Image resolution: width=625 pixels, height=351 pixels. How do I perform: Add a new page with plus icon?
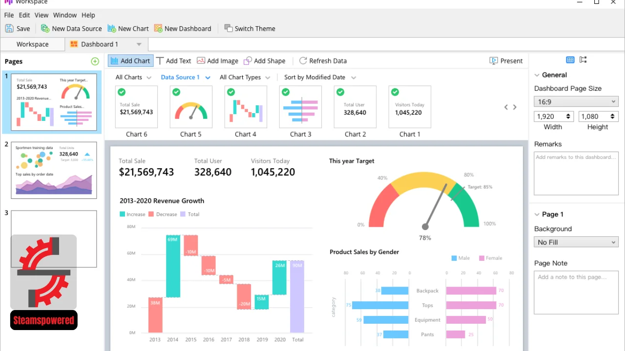(95, 61)
